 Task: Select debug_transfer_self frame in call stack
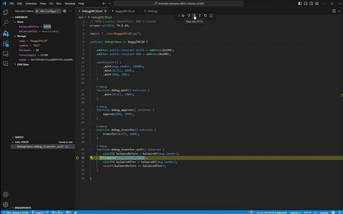[40, 147]
